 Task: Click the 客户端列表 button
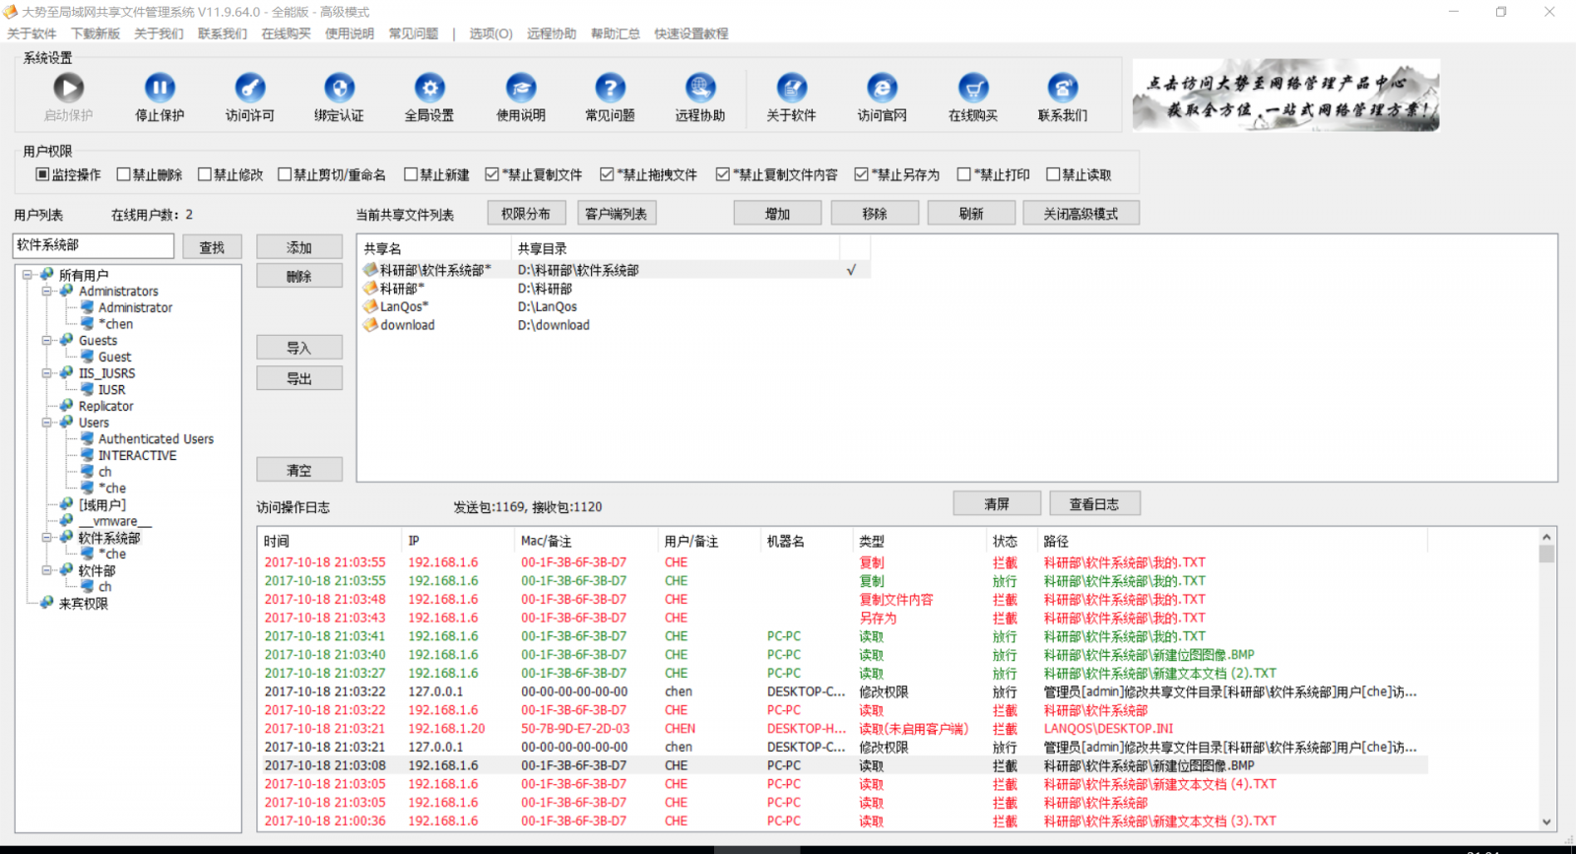pos(617,213)
